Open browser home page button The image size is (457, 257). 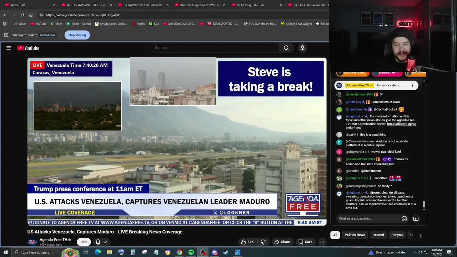31,15
